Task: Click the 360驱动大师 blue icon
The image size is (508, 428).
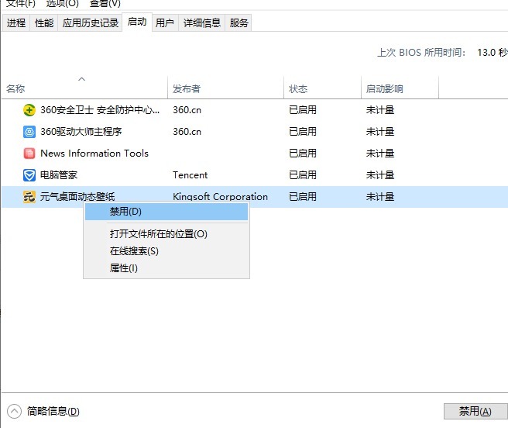Action: tap(29, 132)
